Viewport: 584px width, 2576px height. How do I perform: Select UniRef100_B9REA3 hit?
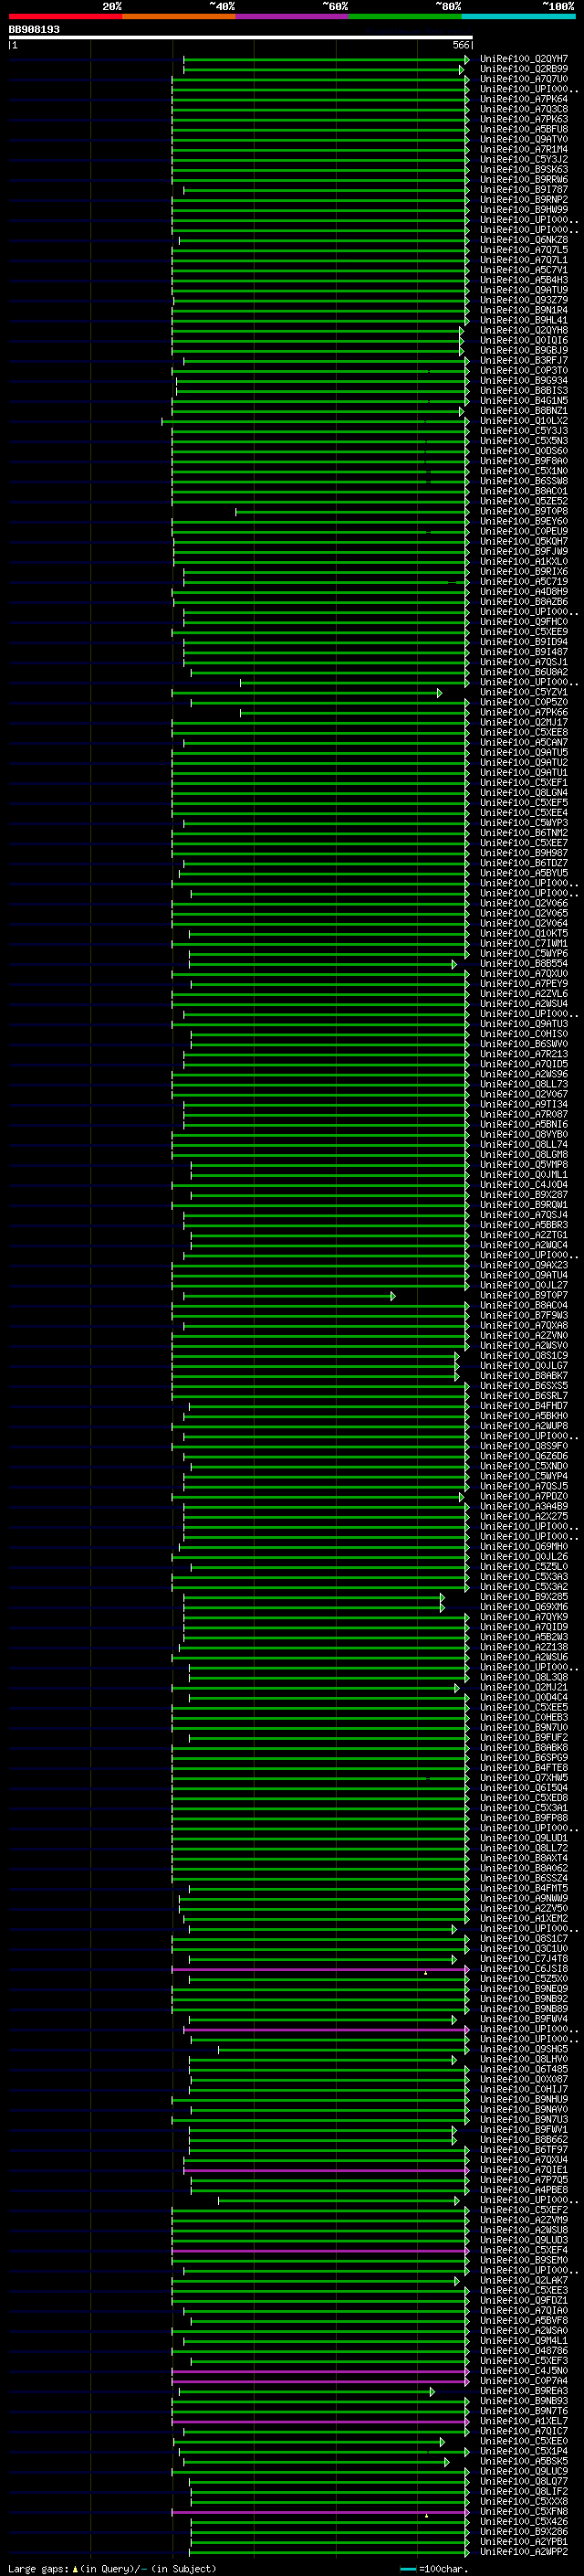(524, 2391)
